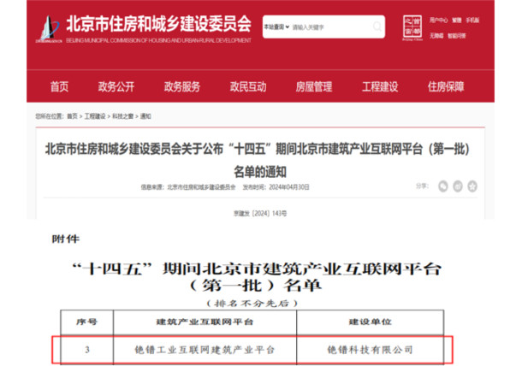Open the 用户中心 link

tap(438, 21)
